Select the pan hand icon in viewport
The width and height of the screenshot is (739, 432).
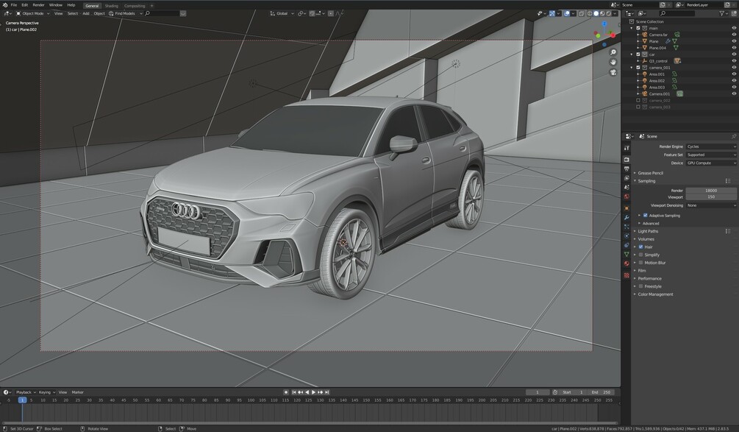pos(613,63)
